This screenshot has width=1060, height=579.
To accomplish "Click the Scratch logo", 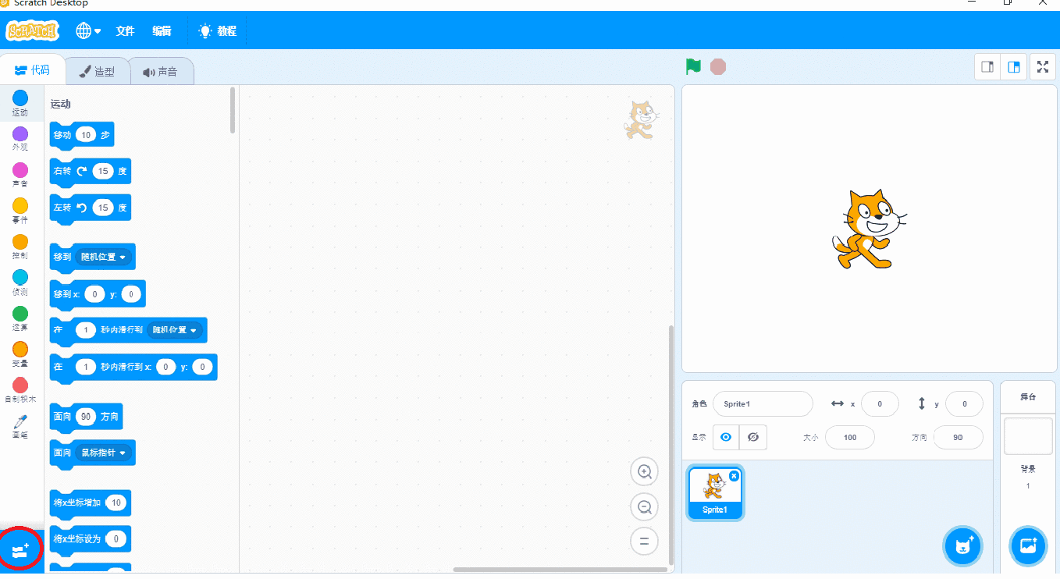I will pyautogui.click(x=32, y=30).
